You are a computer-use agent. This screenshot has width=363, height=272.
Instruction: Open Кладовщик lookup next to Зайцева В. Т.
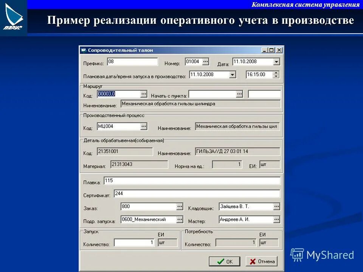277,206
